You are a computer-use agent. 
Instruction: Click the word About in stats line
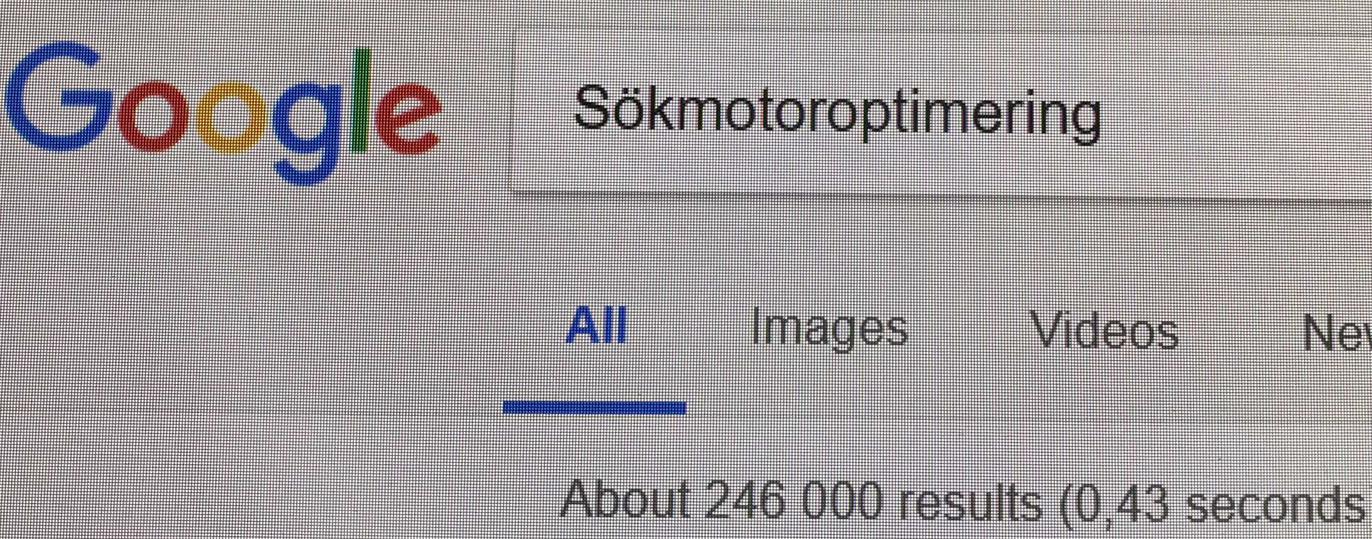[626, 499]
